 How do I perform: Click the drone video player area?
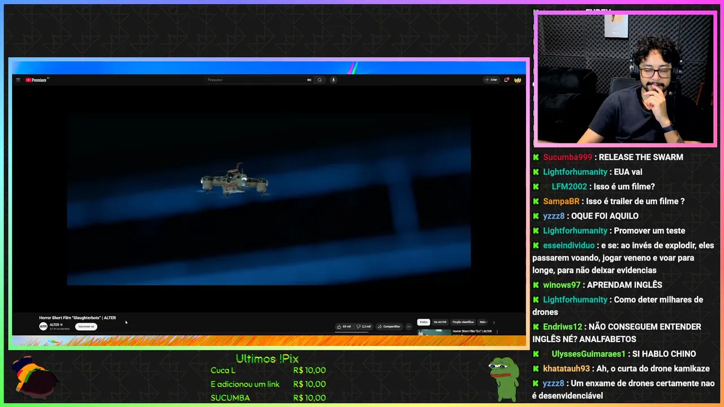pos(269,198)
